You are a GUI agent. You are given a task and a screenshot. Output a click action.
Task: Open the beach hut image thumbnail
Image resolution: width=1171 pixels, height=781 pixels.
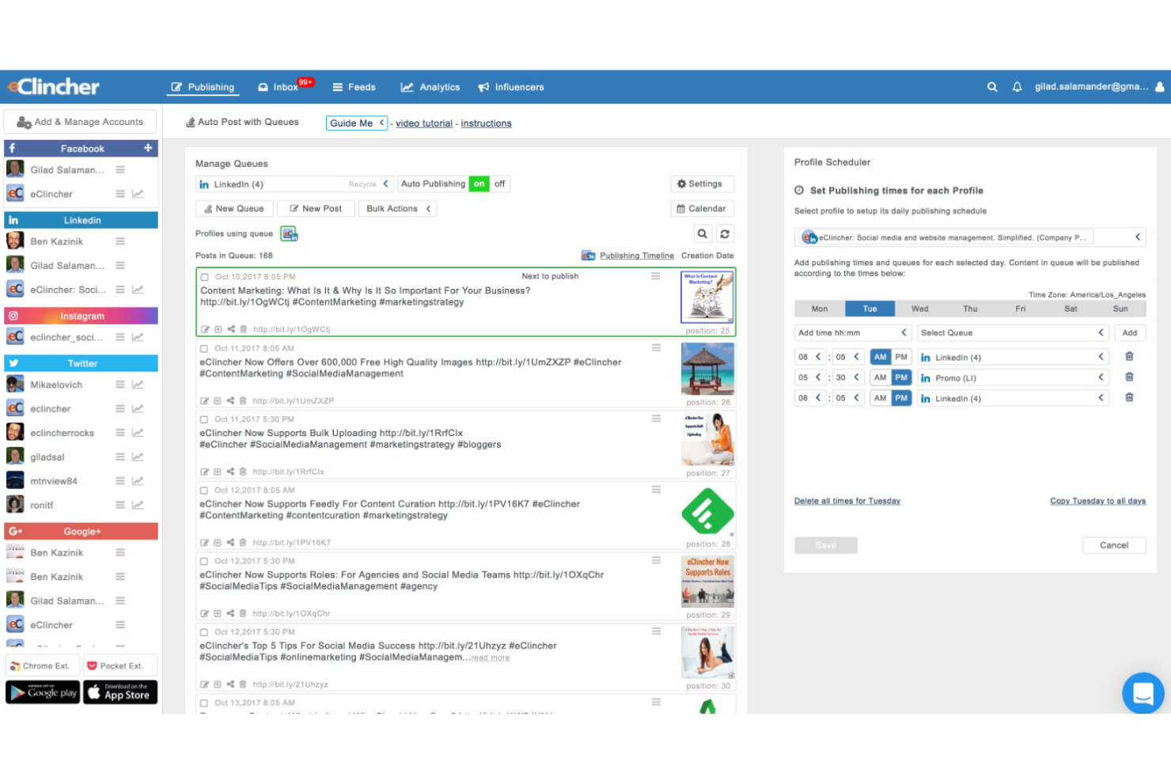click(707, 369)
